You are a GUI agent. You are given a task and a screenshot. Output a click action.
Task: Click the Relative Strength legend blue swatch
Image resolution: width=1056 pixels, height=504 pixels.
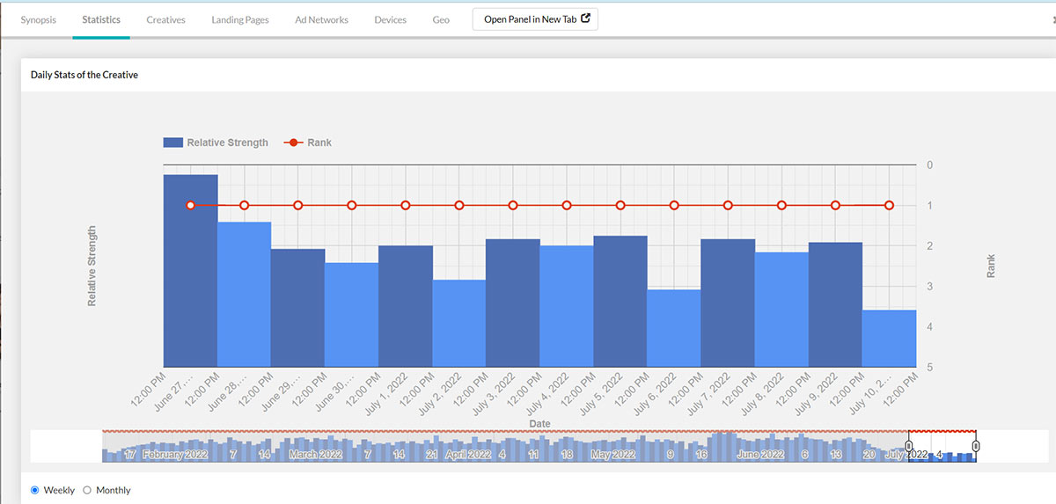coord(172,142)
